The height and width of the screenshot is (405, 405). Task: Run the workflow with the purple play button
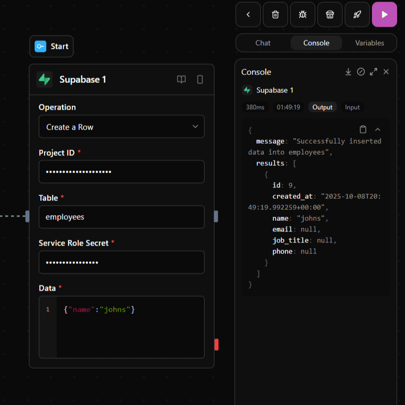pyautogui.click(x=384, y=15)
